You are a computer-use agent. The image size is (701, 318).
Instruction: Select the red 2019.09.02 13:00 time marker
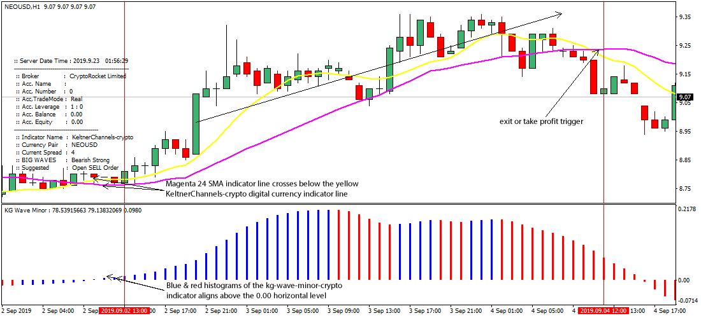pyautogui.click(x=124, y=311)
